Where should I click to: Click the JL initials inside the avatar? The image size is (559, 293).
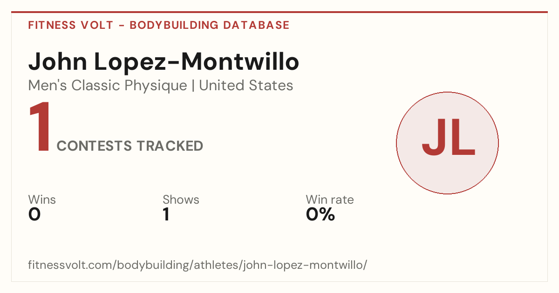[448, 138]
